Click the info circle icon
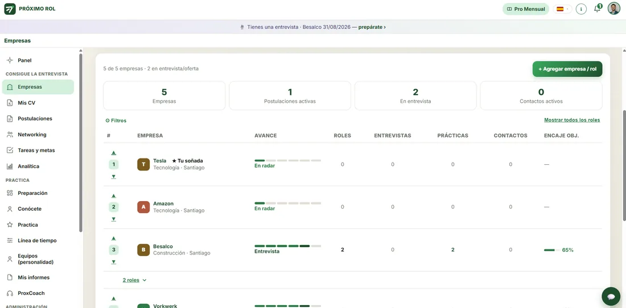Screen dimensions: 626x308 tap(581, 9)
